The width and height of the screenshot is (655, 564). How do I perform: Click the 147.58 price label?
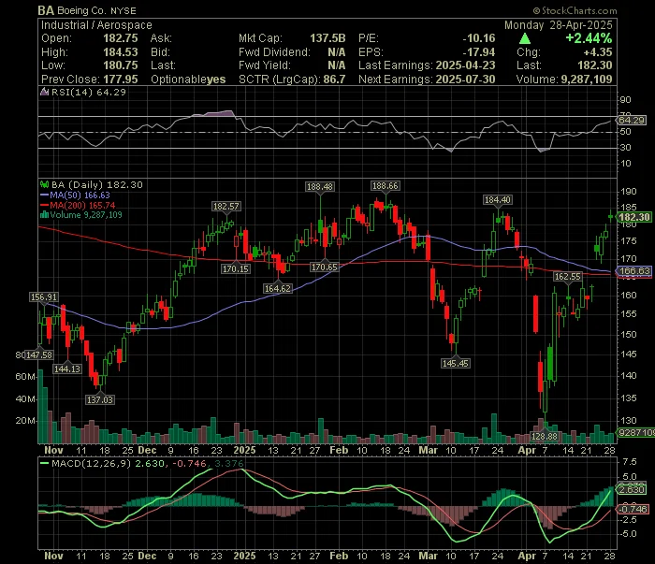click(39, 354)
